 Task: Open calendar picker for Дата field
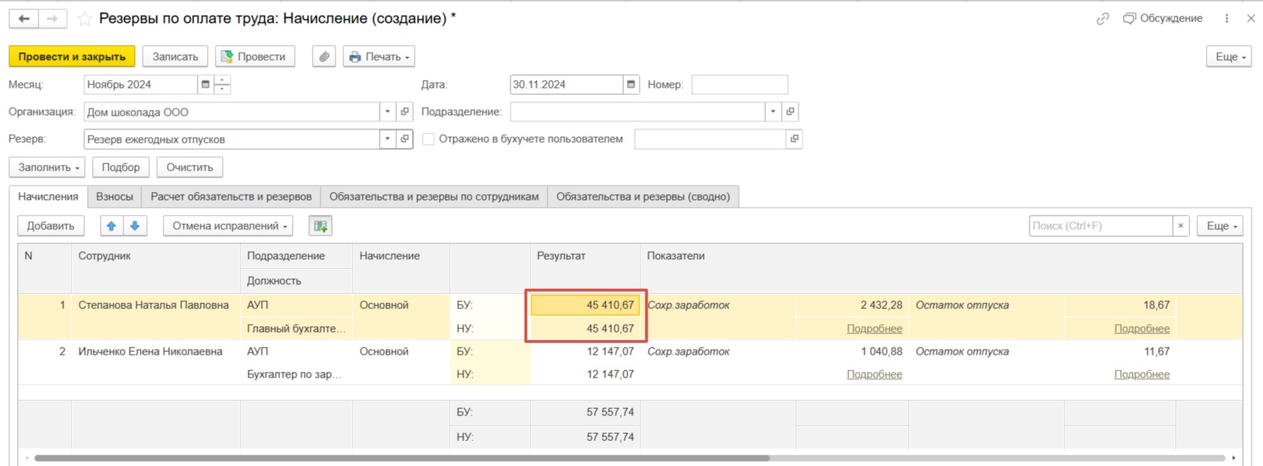(x=631, y=84)
